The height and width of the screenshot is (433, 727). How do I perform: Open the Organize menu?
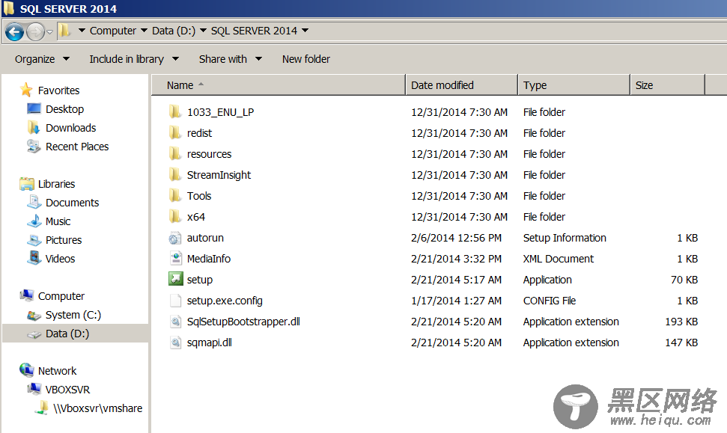coord(42,59)
